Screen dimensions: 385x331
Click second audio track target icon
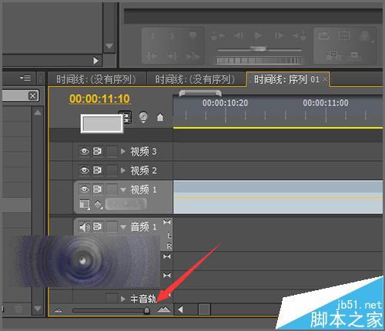pos(167,256)
